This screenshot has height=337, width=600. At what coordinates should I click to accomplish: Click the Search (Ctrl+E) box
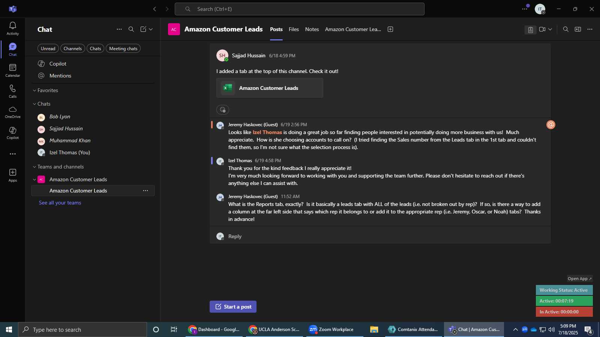click(x=300, y=9)
